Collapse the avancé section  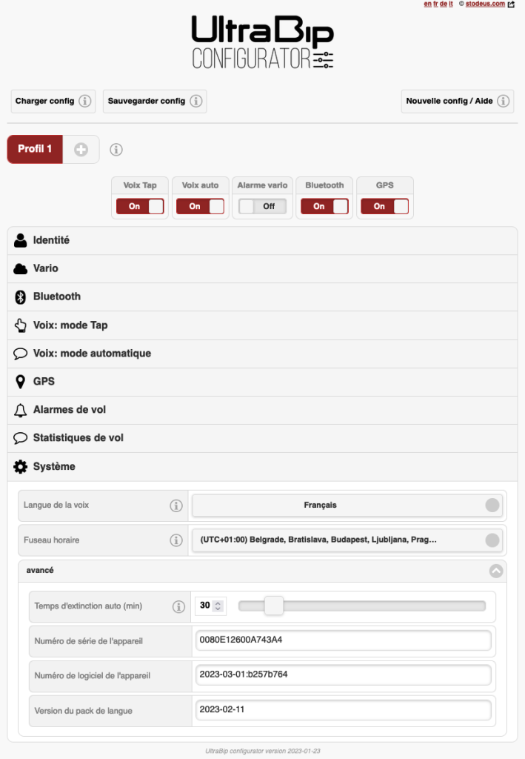tap(496, 571)
